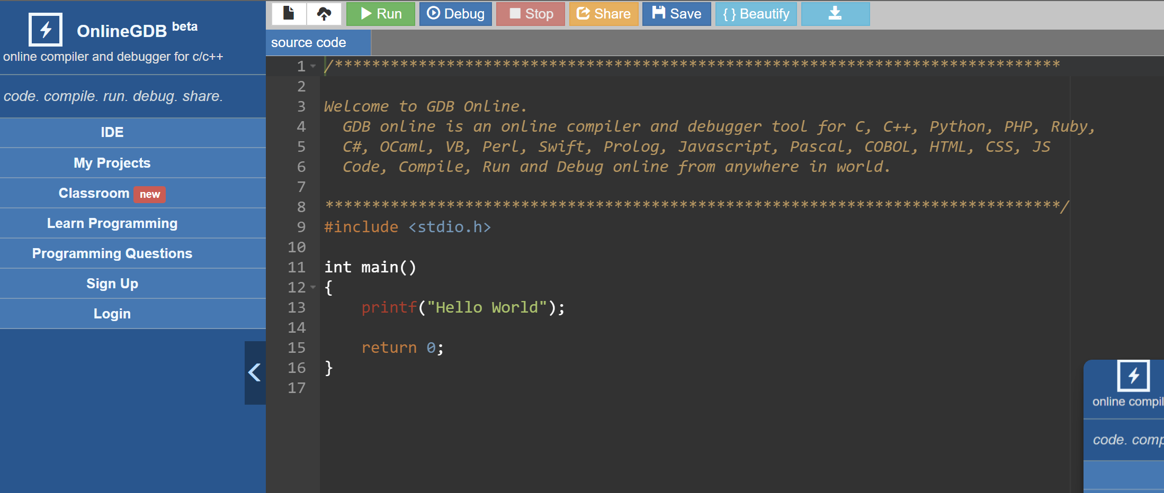
Task: Fold the main function at line 12
Action: 312,288
